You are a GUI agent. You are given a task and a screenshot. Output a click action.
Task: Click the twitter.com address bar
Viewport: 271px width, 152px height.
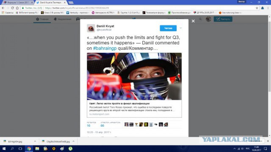[x=138, y=8]
